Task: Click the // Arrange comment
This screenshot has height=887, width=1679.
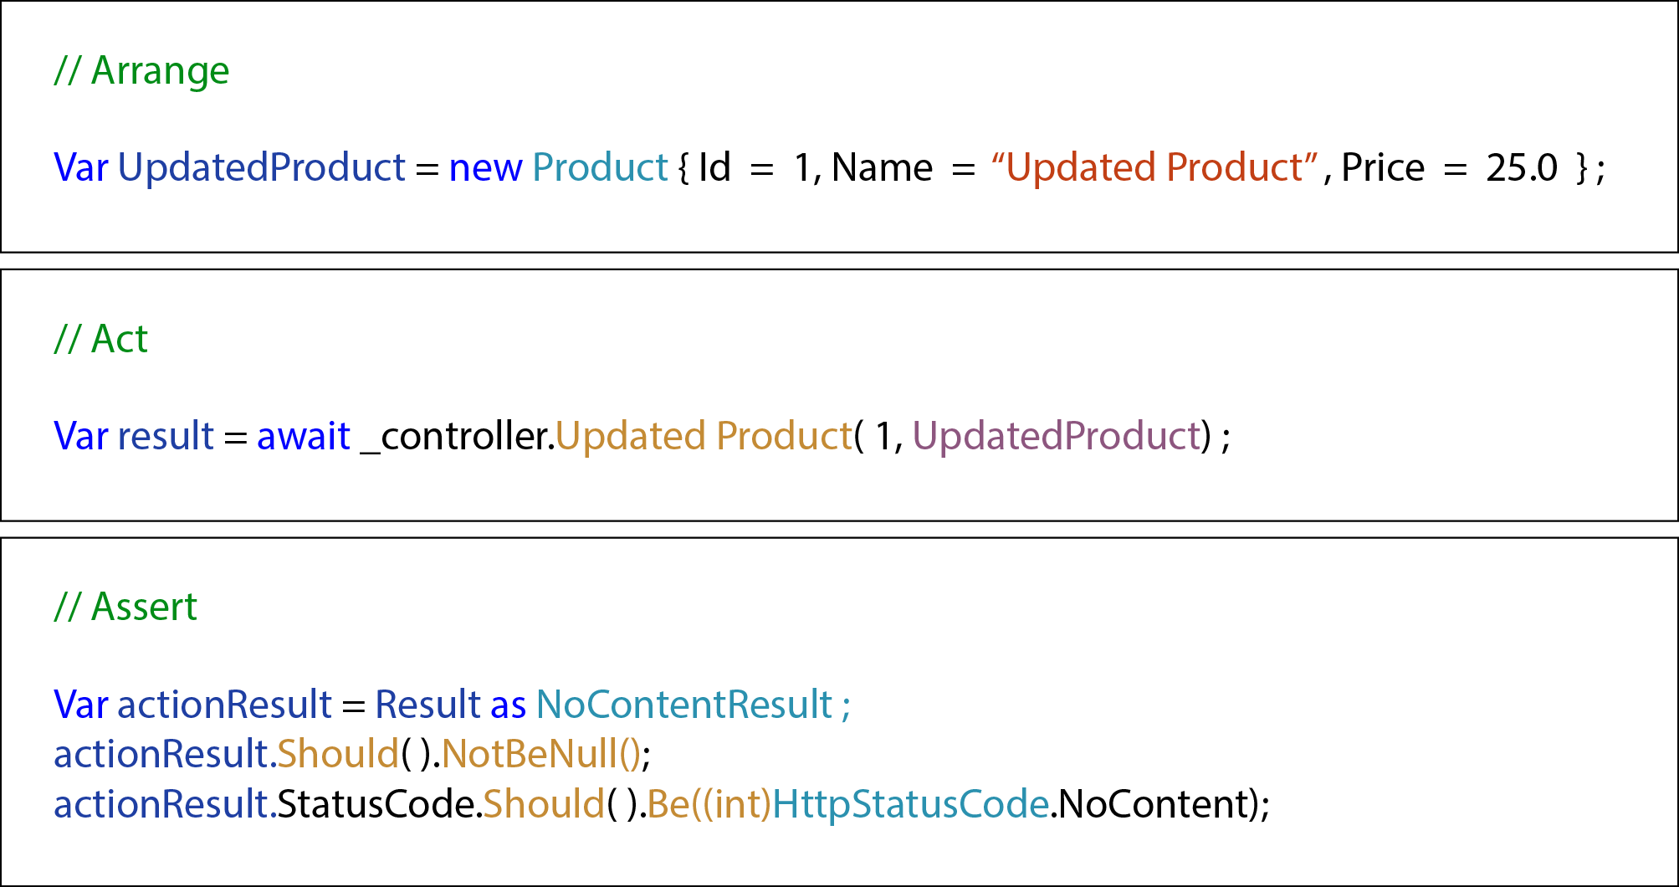Action: coord(141,70)
